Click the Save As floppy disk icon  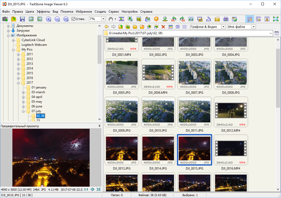[22, 19]
